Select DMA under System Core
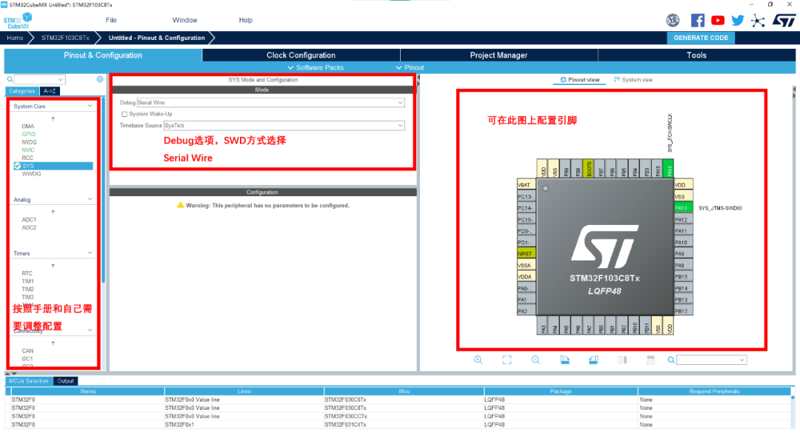The image size is (800, 433). [x=28, y=126]
